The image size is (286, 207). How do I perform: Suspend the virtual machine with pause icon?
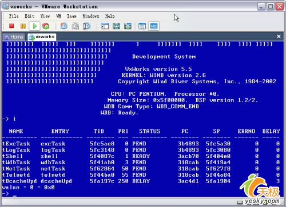point(23,26)
